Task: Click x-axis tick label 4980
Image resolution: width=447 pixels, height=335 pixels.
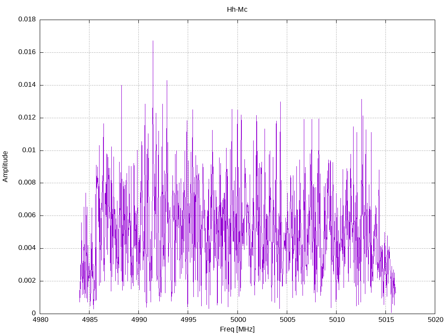Action: pos(40,320)
